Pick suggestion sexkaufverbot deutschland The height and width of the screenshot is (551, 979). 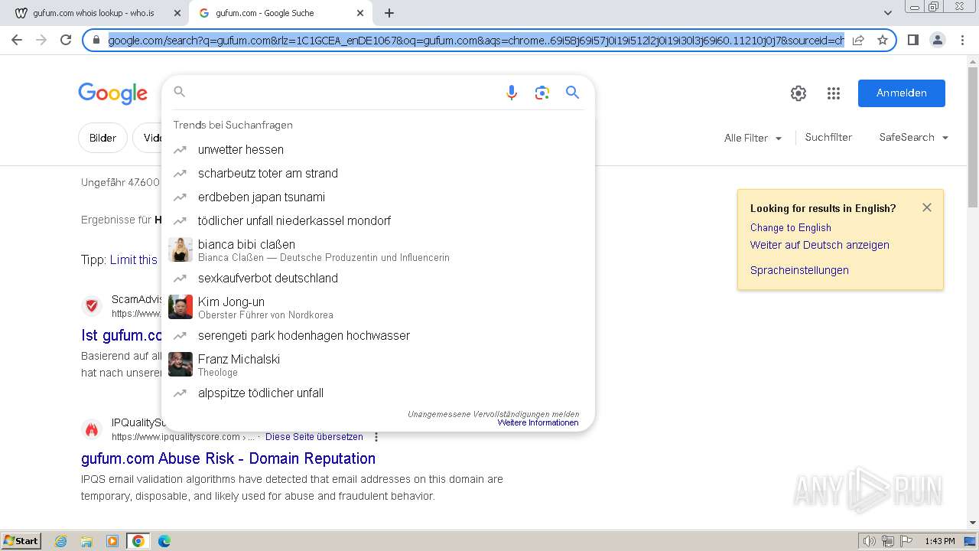click(x=378, y=279)
